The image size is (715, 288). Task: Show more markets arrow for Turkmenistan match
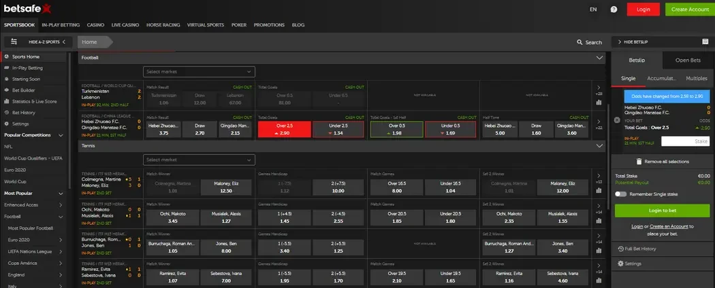(x=599, y=88)
